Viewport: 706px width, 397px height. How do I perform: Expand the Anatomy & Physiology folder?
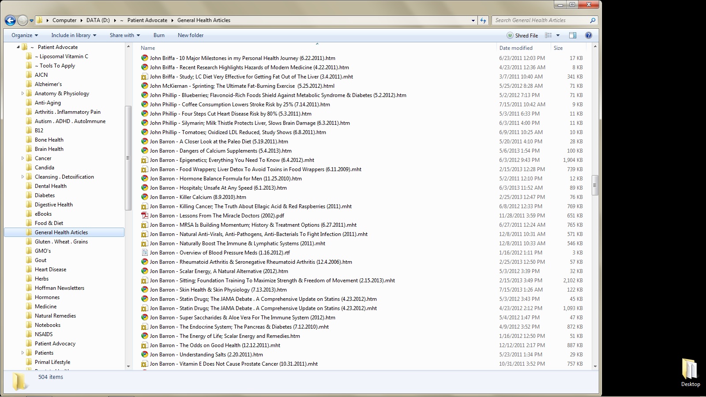(23, 94)
